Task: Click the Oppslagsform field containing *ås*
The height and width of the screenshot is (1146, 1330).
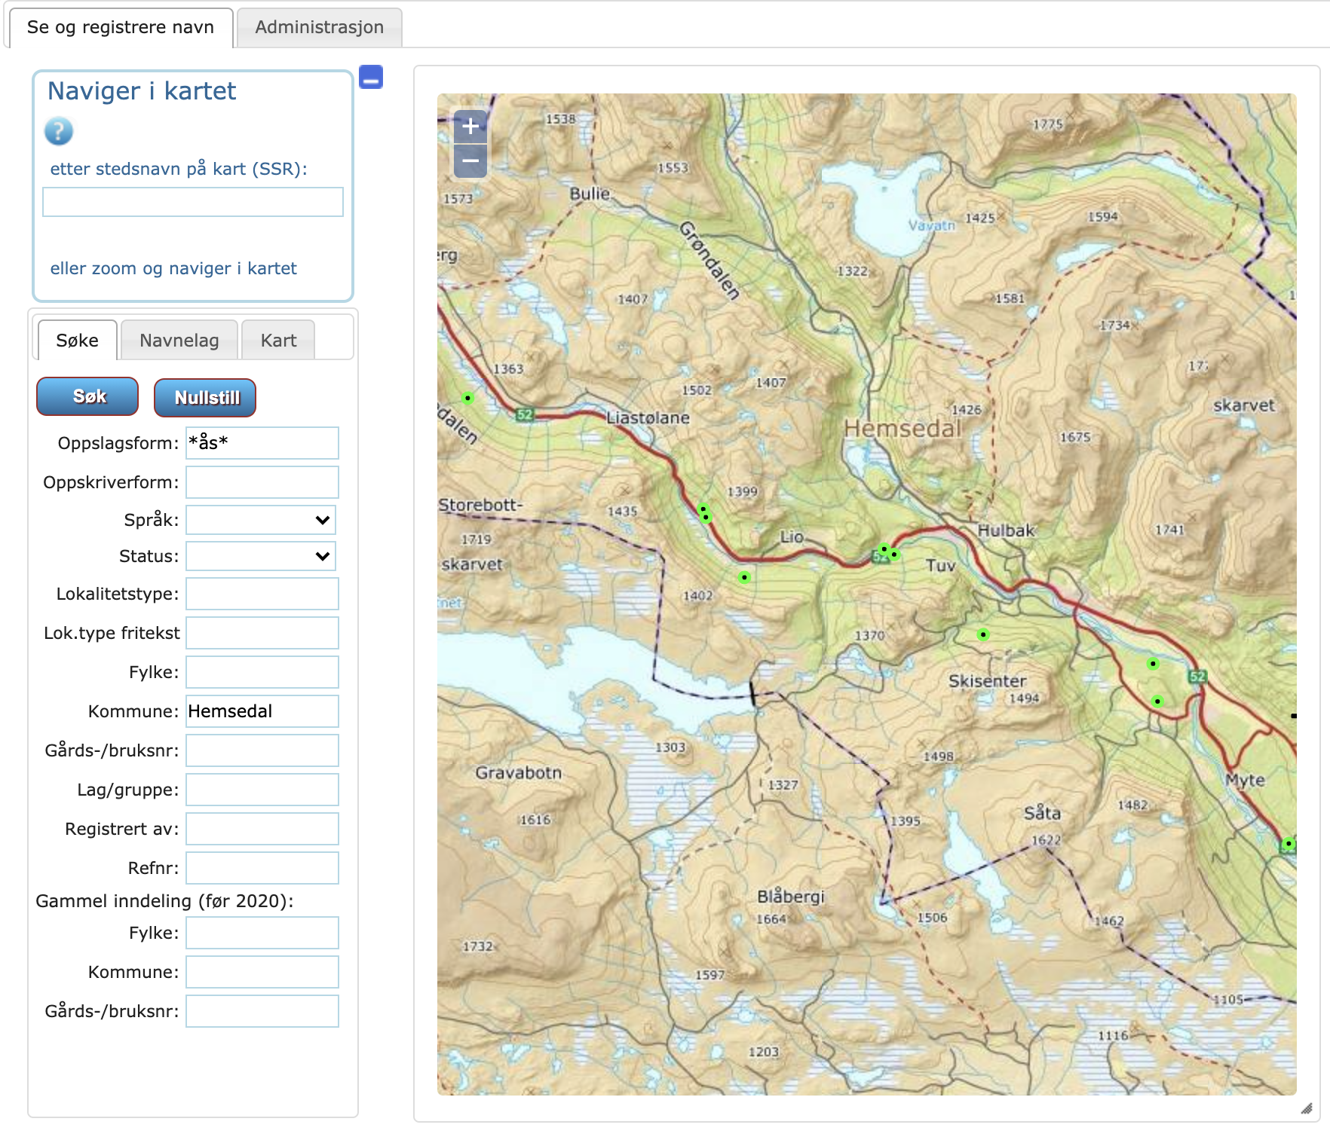Action: click(x=262, y=443)
